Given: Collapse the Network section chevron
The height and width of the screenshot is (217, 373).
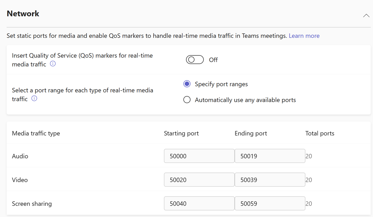Looking at the screenshot, I should coord(366,15).
